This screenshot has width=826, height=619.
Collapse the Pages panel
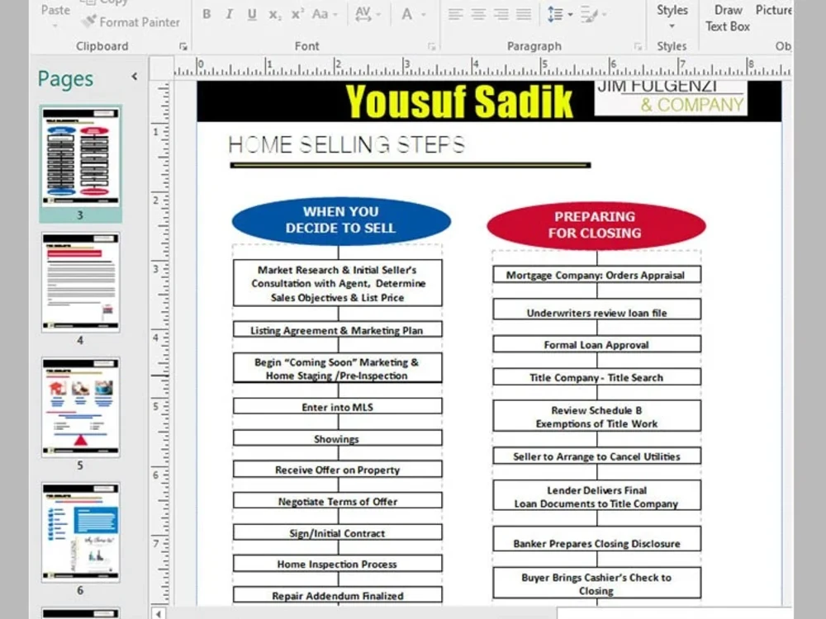click(135, 74)
